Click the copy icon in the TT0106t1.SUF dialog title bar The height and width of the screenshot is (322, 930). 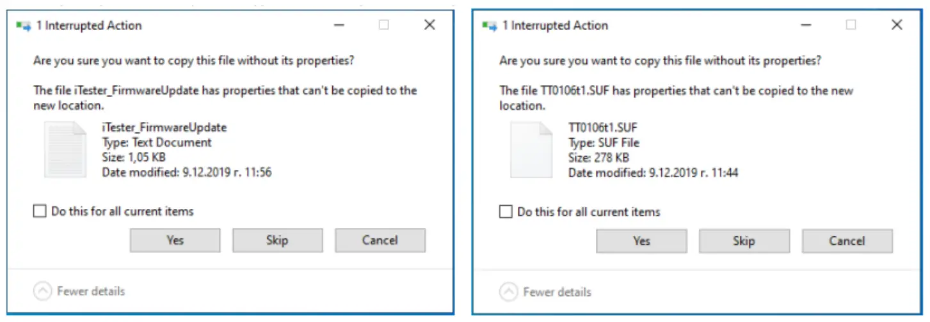click(x=490, y=26)
